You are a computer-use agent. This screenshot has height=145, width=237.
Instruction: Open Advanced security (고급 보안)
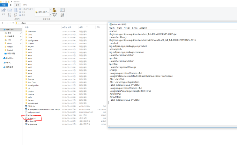(x=62, y=12)
